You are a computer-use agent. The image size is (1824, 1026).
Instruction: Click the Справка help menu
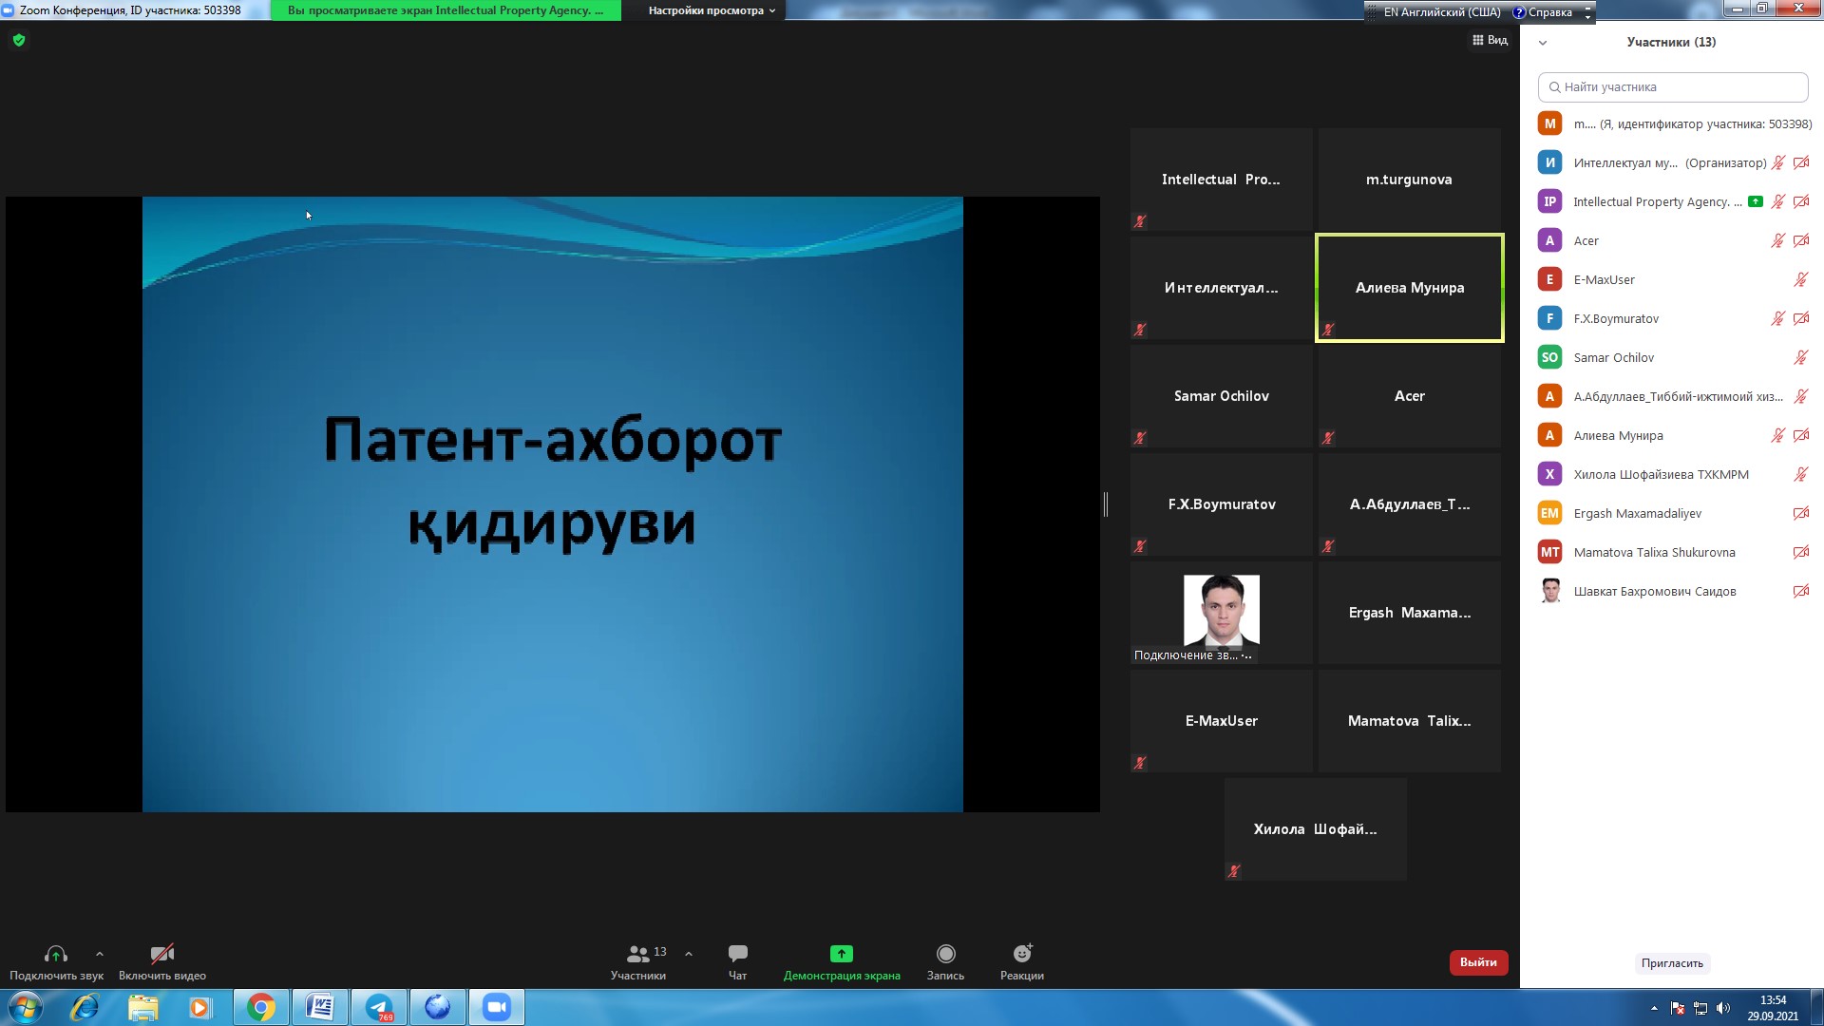tap(1543, 12)
